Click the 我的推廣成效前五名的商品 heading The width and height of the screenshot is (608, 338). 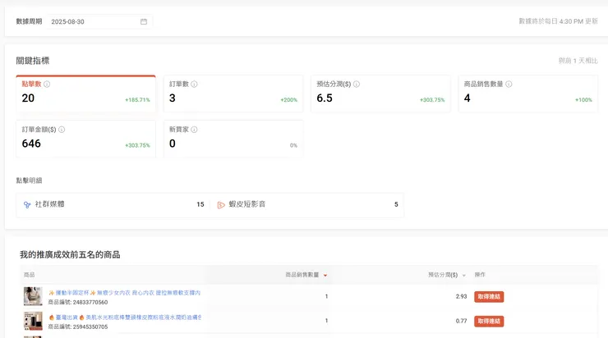click(x=70, y=254)
